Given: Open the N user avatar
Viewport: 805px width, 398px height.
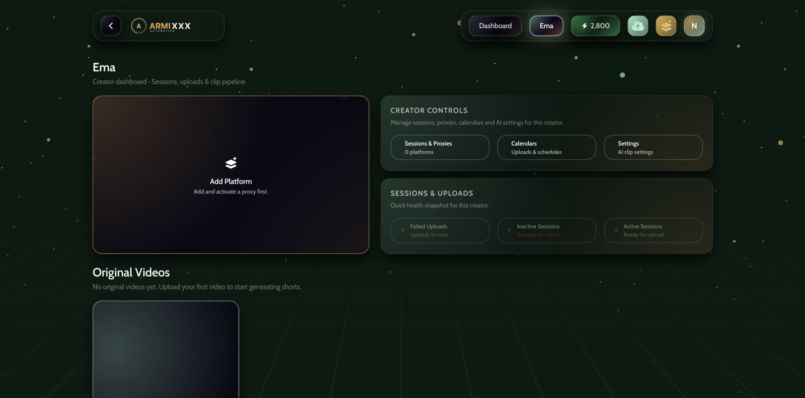Looking at the screenshot, I should (694, 26).
